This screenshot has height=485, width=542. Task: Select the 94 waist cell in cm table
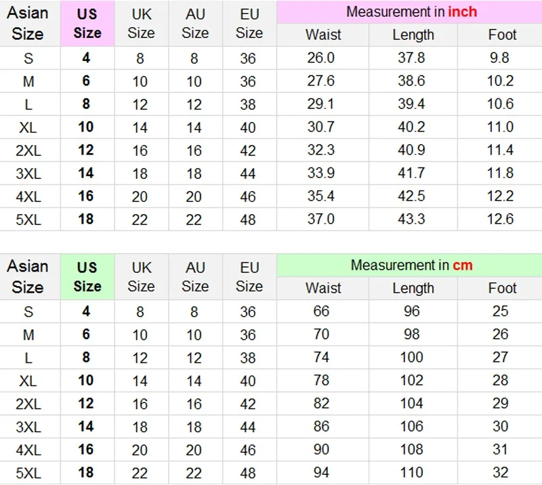click(321, 473)
